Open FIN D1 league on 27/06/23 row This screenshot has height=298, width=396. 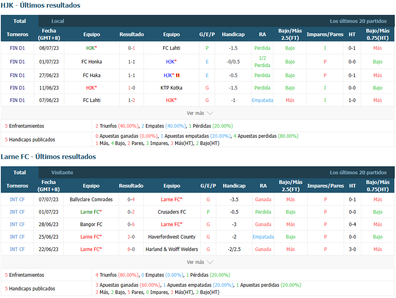point(17,76)
